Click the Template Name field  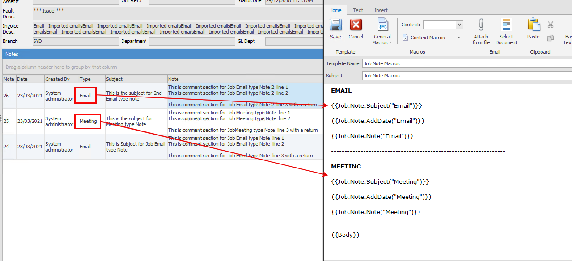467,63
